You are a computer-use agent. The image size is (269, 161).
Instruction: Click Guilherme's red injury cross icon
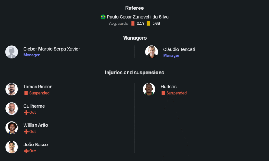pos(26,112)
